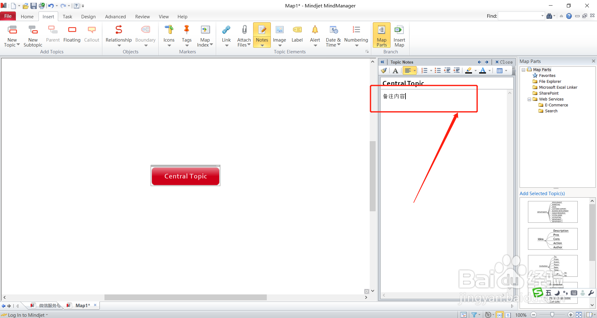
Task: Go to next topic note arrow
Action: click(x=487, y=62)
